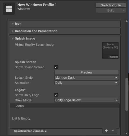Click the scroll down arrow
129x136 pixels.
click(x=127, y=133)
